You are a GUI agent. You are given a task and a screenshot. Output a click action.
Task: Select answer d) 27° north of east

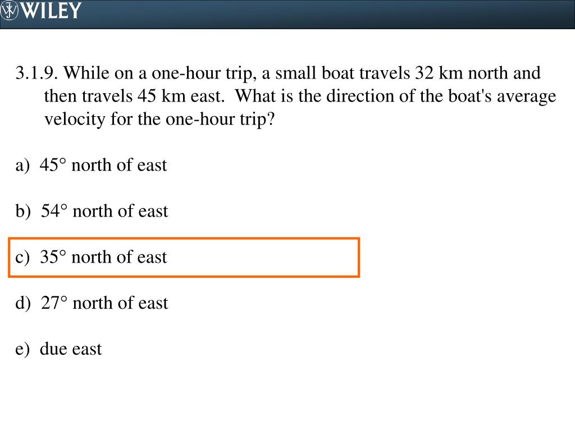click(x=92, y=303)
